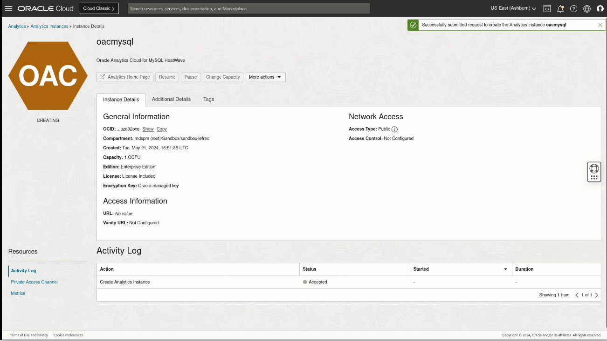Open the notifications bell icon

coord(560,8)
